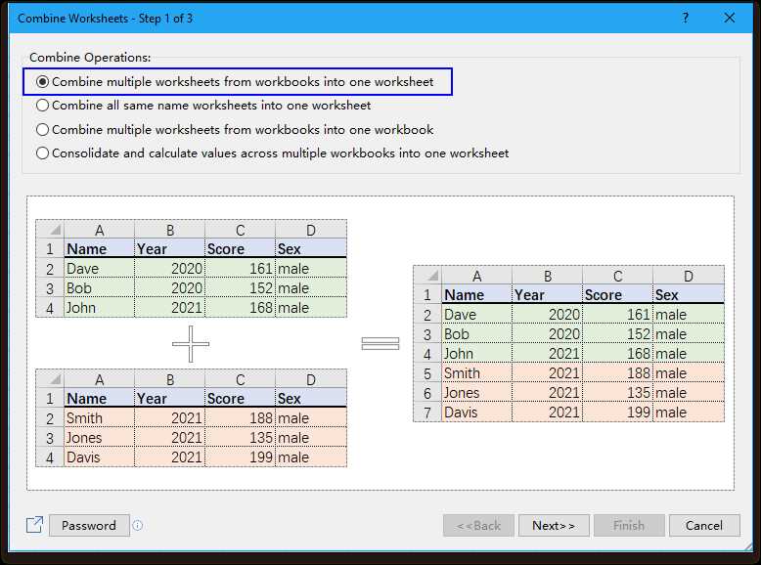Viewport: 761px width, 565px height.
Task: Click the 'Dave' cell in top-left table
Action: pos(99,269)
